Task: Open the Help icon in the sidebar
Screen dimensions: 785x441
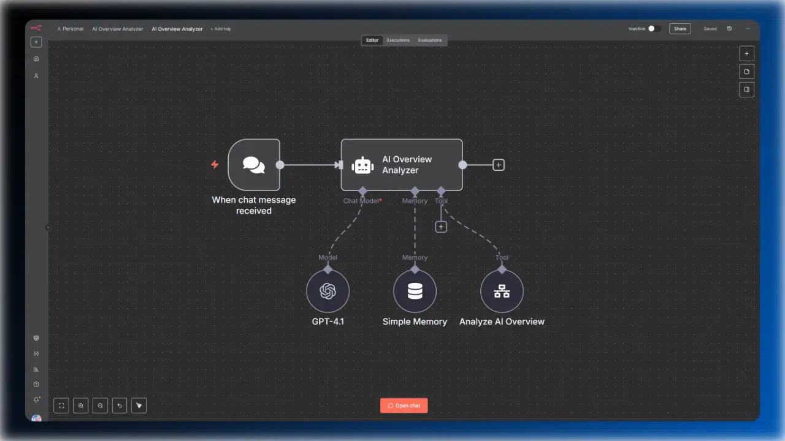Action: 36,384
